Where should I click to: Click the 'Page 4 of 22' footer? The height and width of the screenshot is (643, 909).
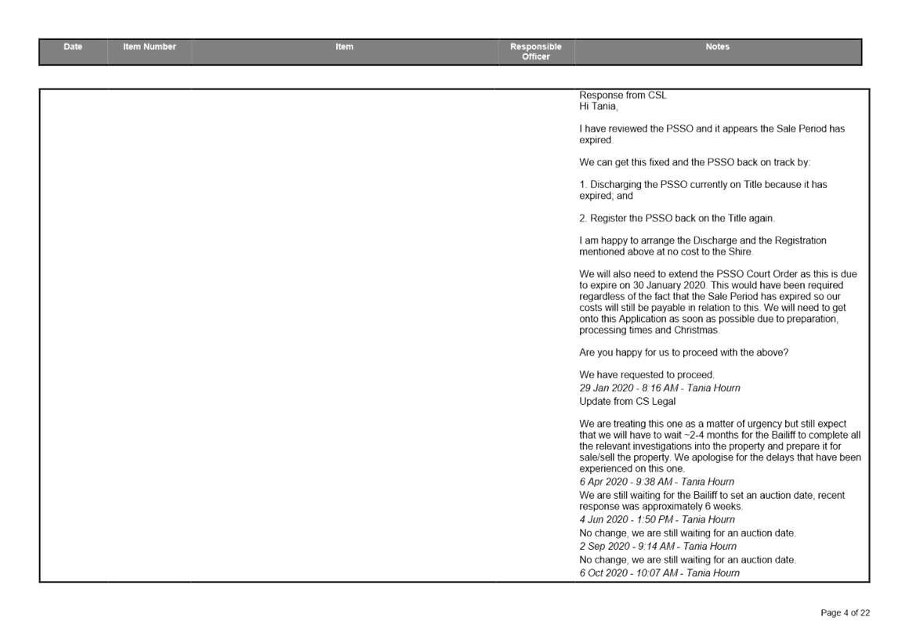coord(846,613)
